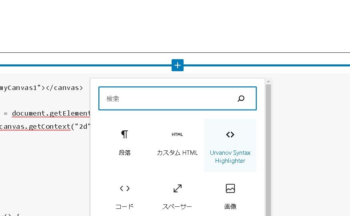Select the code angle brackets icon
350x216 pixels.
pos(124,188)
